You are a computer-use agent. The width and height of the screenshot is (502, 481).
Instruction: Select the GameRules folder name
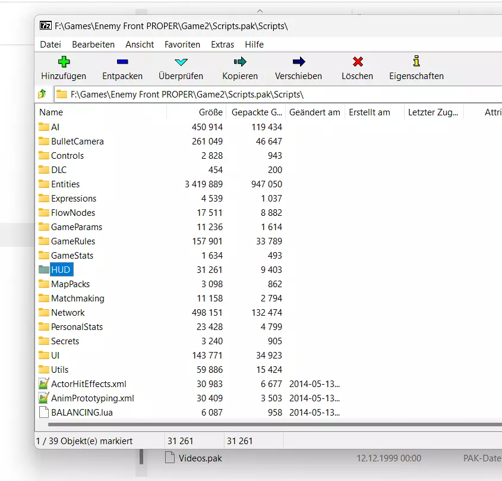point(73,241)
